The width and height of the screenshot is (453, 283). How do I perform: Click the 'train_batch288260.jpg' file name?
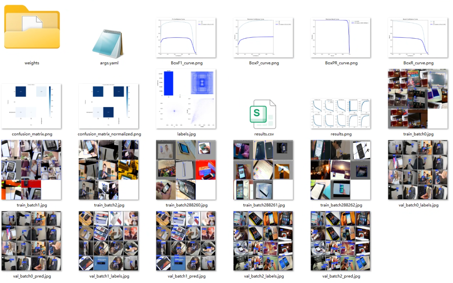pyautogui.click(x=187, y=205)
